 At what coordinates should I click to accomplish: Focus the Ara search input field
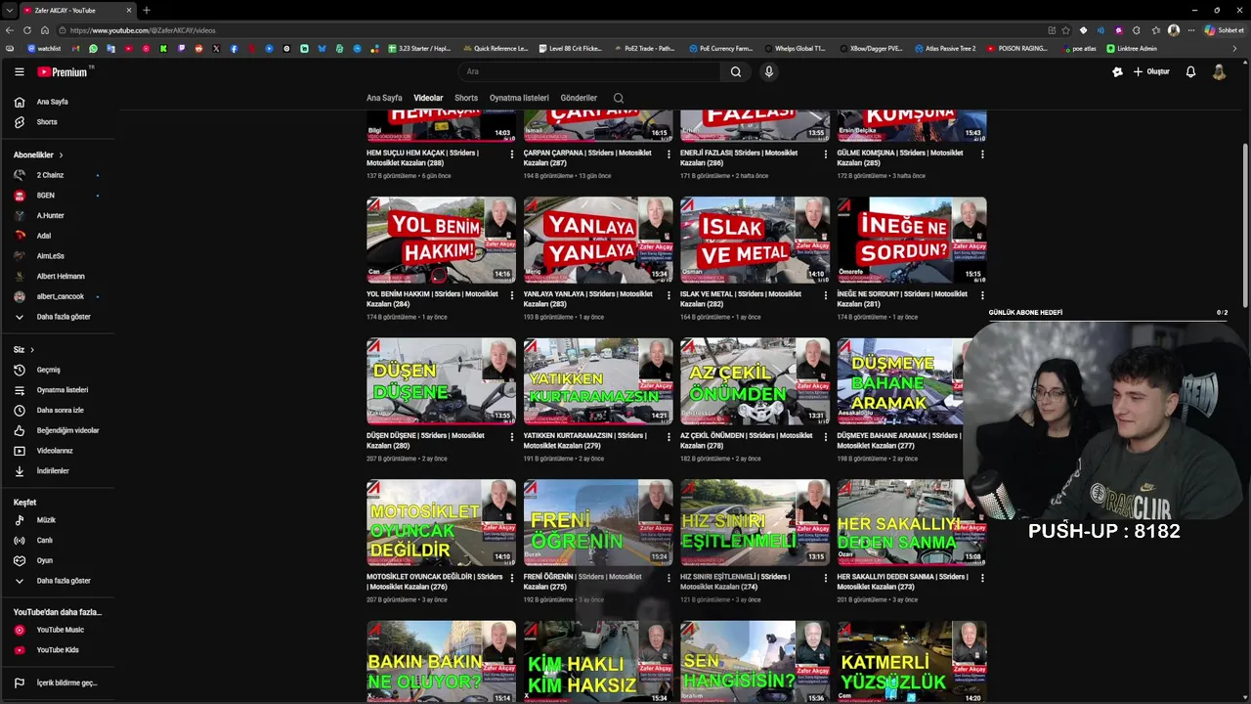point(590,71)
